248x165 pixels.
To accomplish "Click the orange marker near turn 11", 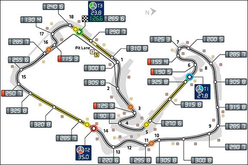I will click(x=151, y=143).
